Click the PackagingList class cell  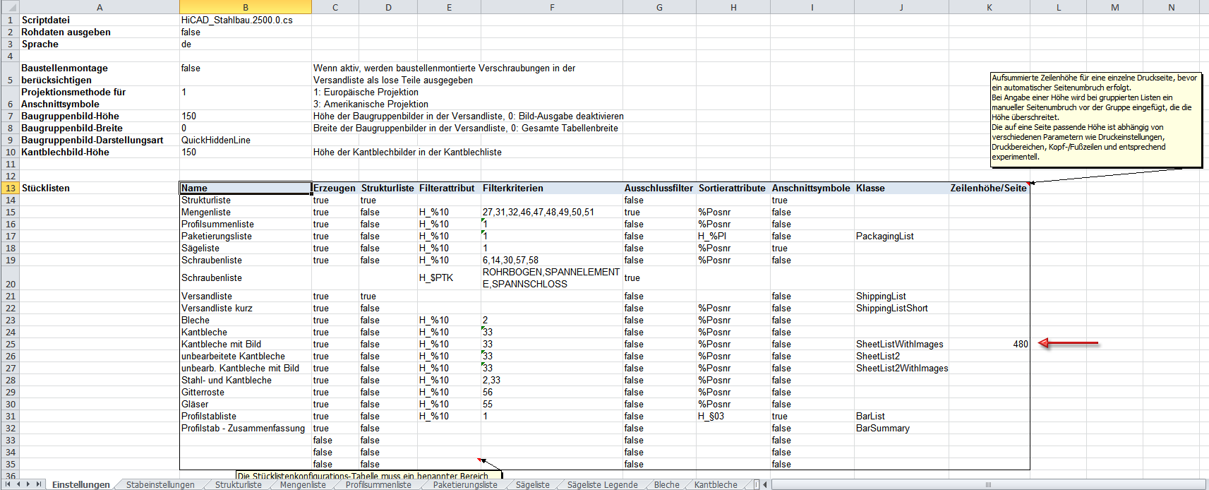point(901,237)
